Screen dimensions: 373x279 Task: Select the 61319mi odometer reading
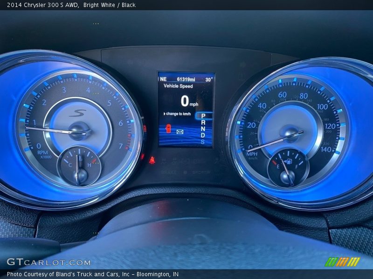click(186, 79)
